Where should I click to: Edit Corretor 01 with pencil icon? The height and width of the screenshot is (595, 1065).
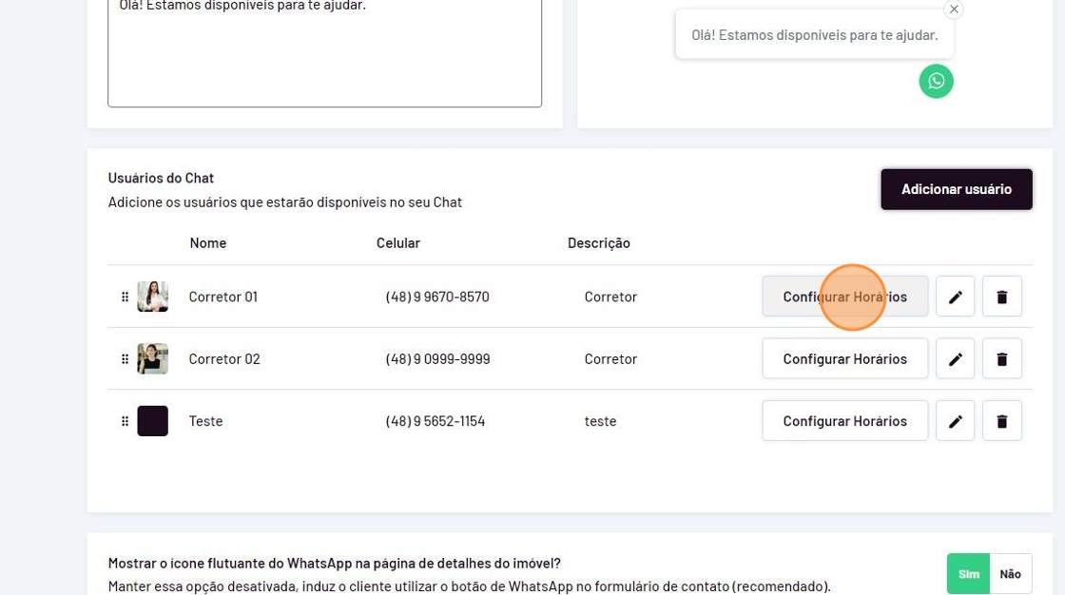coord(955,297)
